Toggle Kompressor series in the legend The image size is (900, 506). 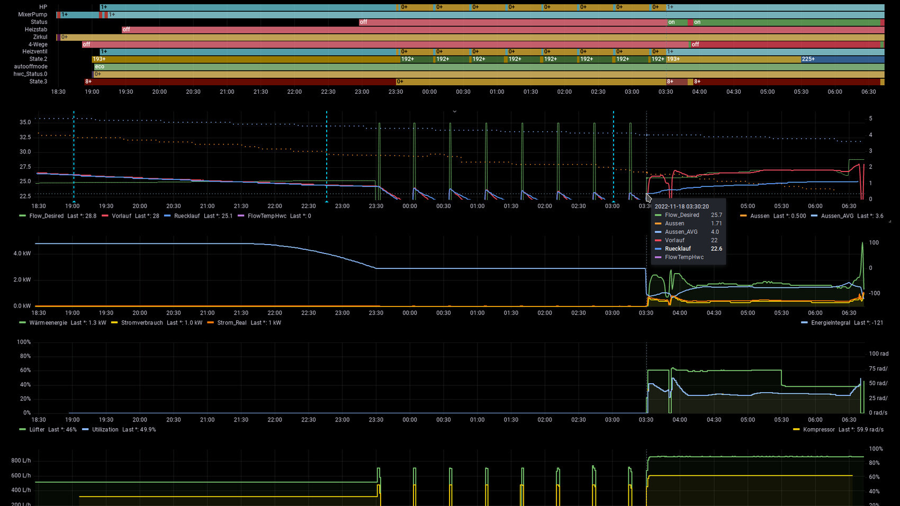pyautogui.click(x=818, y=430)
